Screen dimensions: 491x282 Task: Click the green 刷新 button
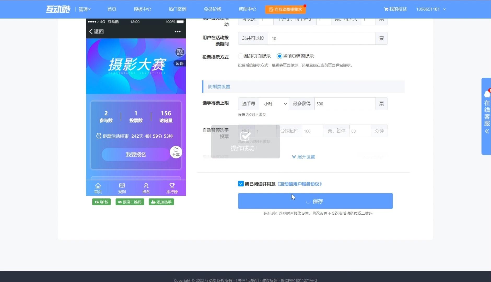coord(101,202)
